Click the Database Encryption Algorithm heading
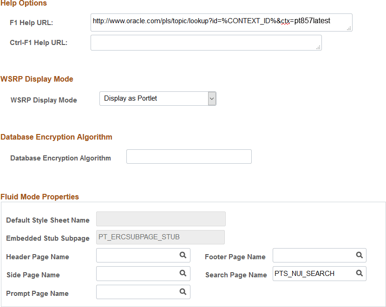 (57, 137)
